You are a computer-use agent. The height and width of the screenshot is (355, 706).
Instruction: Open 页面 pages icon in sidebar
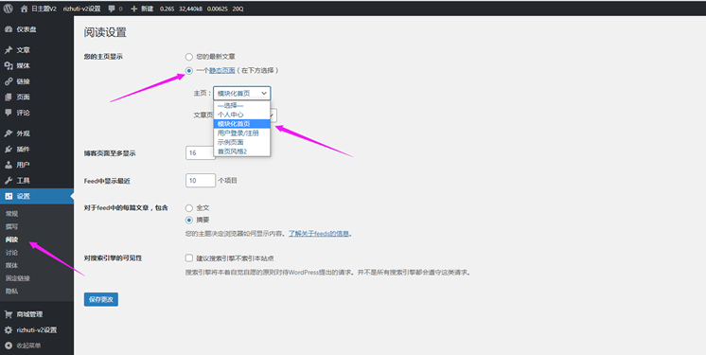coord(9,98)
